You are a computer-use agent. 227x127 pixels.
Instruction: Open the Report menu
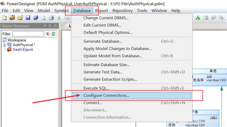[101, 11]
